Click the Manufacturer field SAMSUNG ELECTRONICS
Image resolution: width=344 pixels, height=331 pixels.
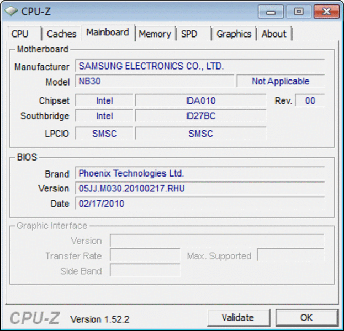click(200, 66)
